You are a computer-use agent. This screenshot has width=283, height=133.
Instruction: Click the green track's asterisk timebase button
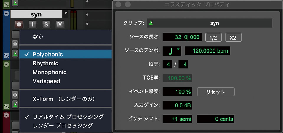(x=15, y=95)
